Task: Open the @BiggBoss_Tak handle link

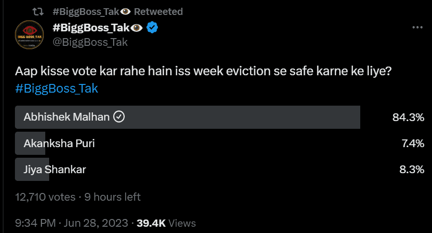Action: [x=90, y=42]
